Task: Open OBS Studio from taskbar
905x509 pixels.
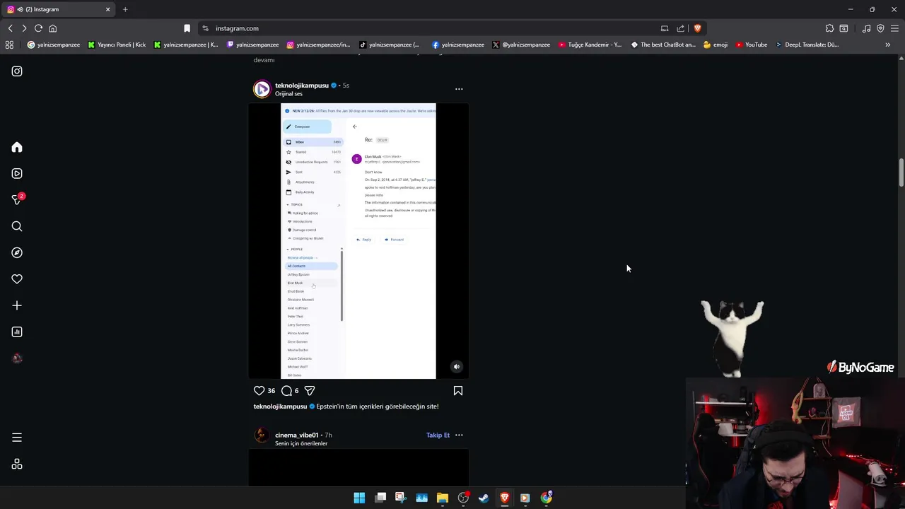Action: coord(463,498)
